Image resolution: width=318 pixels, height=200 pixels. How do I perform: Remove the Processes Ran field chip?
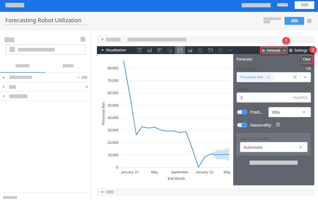click(x=268, y=77)
